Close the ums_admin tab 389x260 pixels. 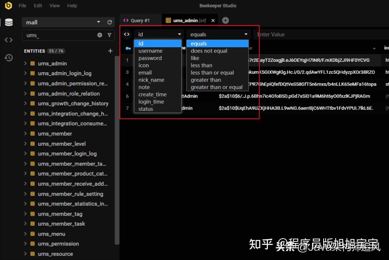(213, 21)
